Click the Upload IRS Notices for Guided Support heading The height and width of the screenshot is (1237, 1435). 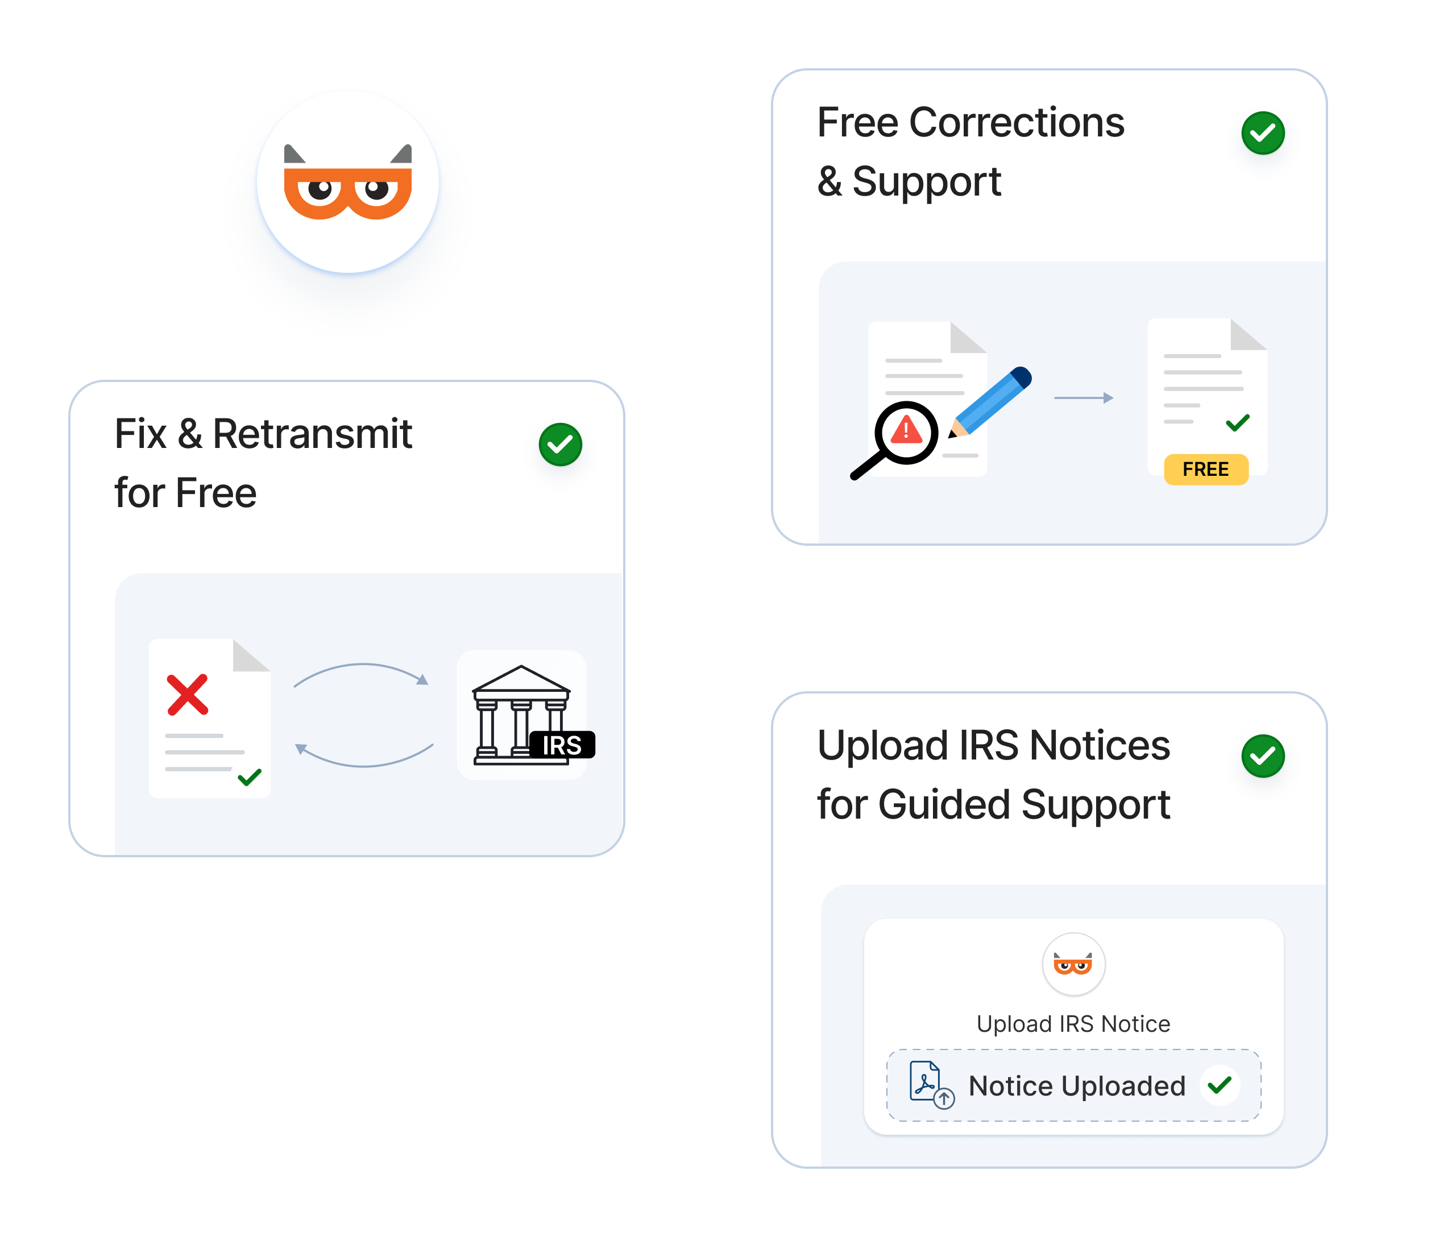tap(993, 774)
